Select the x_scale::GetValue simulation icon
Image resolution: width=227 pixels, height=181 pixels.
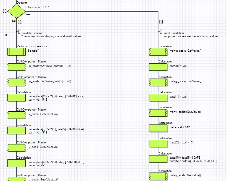point(158,113)
